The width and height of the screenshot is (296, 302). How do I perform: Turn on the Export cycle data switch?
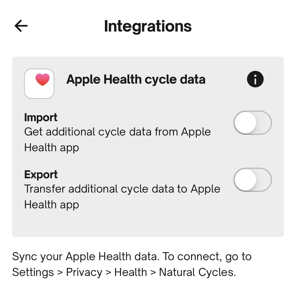pos(252,180)
